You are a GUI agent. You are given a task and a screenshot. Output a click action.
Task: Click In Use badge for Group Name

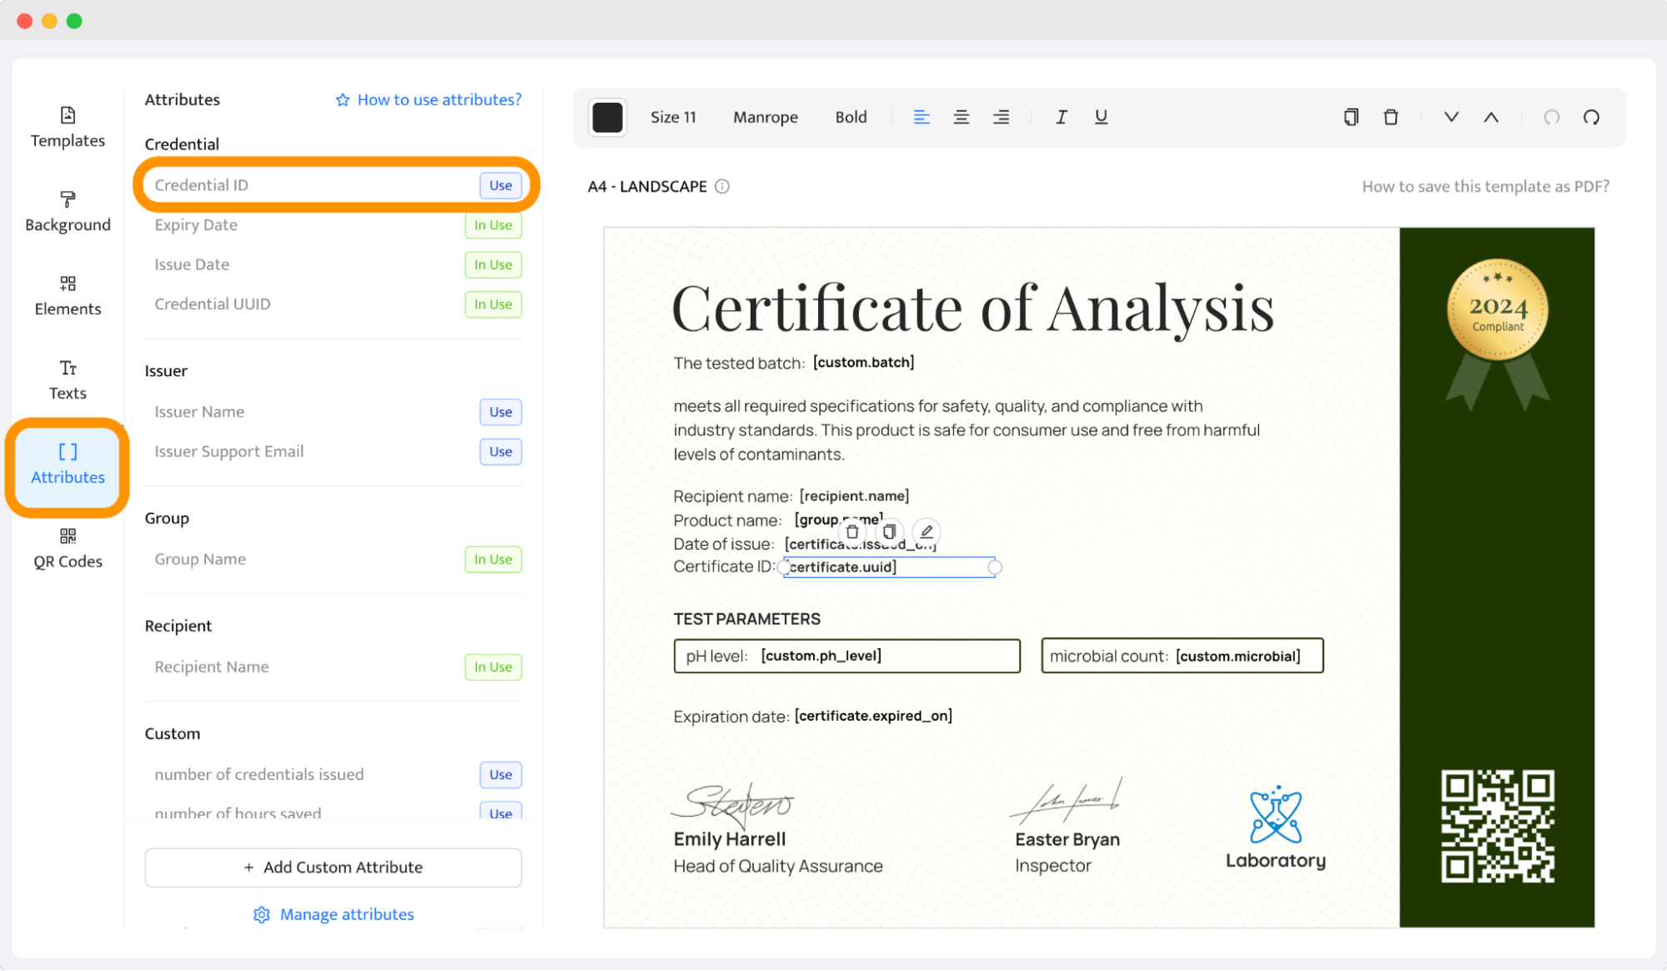[493, 560]
